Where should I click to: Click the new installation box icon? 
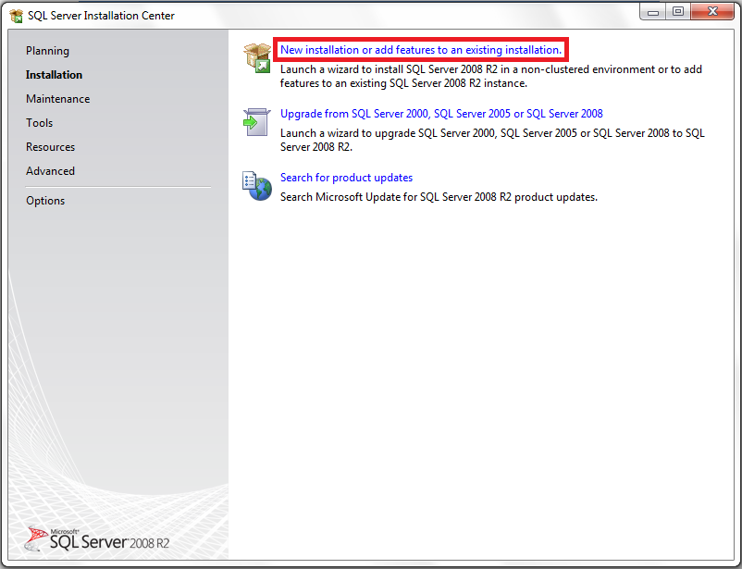pos(257,57)
